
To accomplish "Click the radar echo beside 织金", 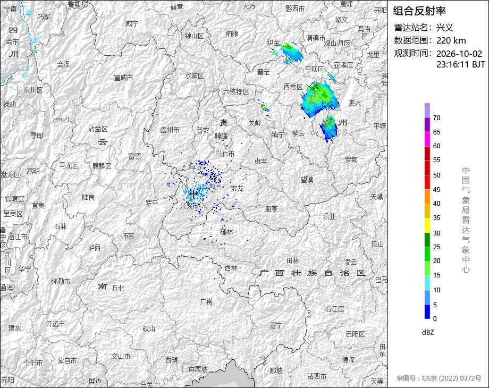I will [291, 53].
